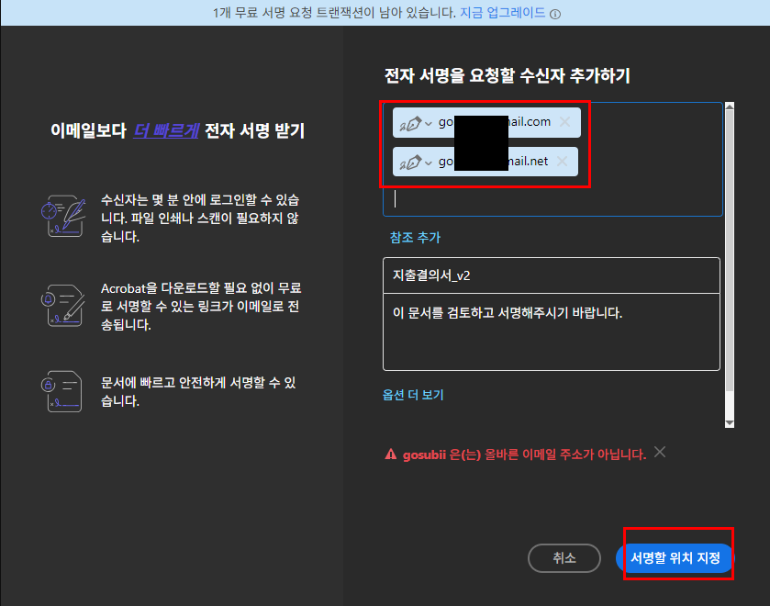This screenshot has height=606, width=770.
Task: Dismiss the invalid email error message
Action: pos(660,452)
